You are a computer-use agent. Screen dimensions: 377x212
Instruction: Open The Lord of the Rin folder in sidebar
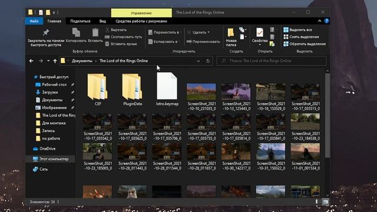coord(56,115)
